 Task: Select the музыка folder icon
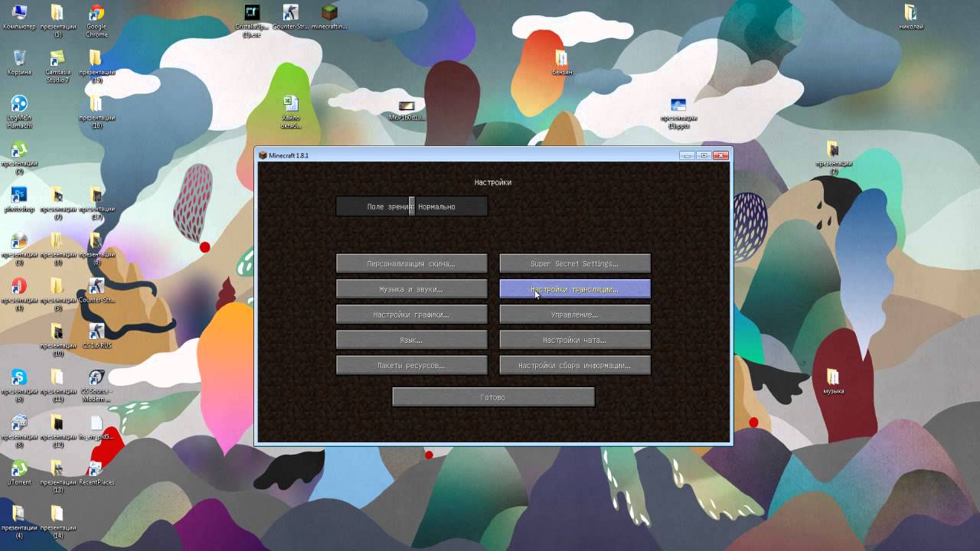(x=833, y=381)
